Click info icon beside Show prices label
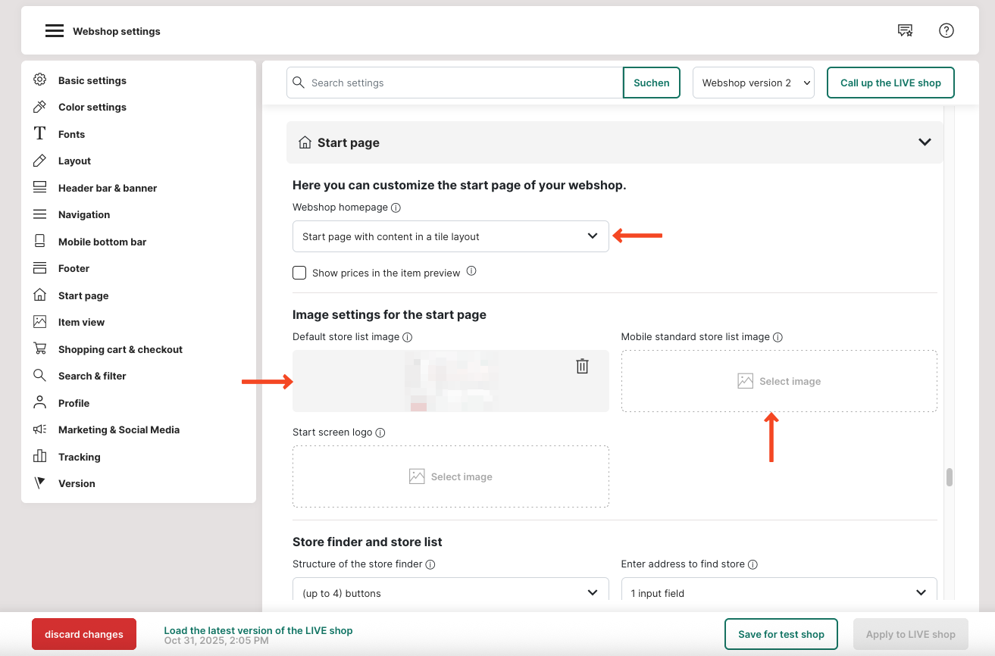Image resolution: width=995 pixels, height=656 pixels. tap(471, 271)
